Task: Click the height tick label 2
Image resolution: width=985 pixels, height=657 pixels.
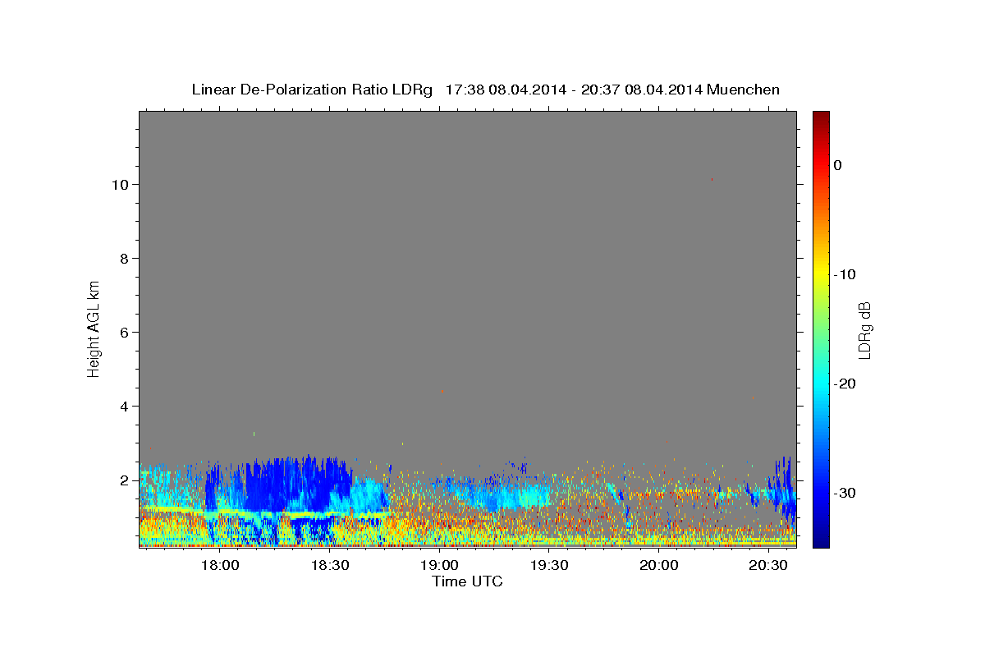Action: click(125, 480)
